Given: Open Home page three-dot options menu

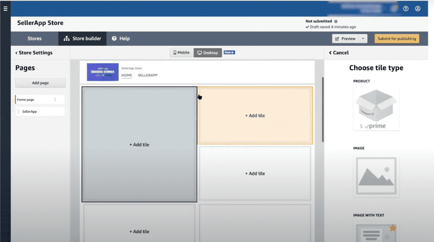Looking at the screenshot, I should click(x=55, y=99).
